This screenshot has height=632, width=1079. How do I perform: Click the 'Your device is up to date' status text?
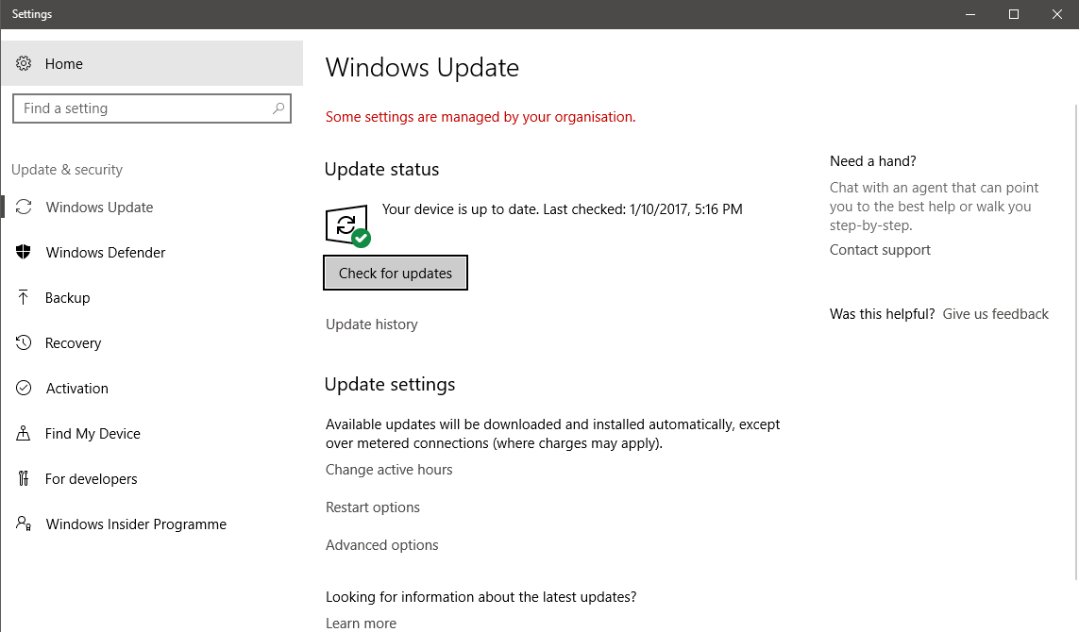tap(563, 209)
